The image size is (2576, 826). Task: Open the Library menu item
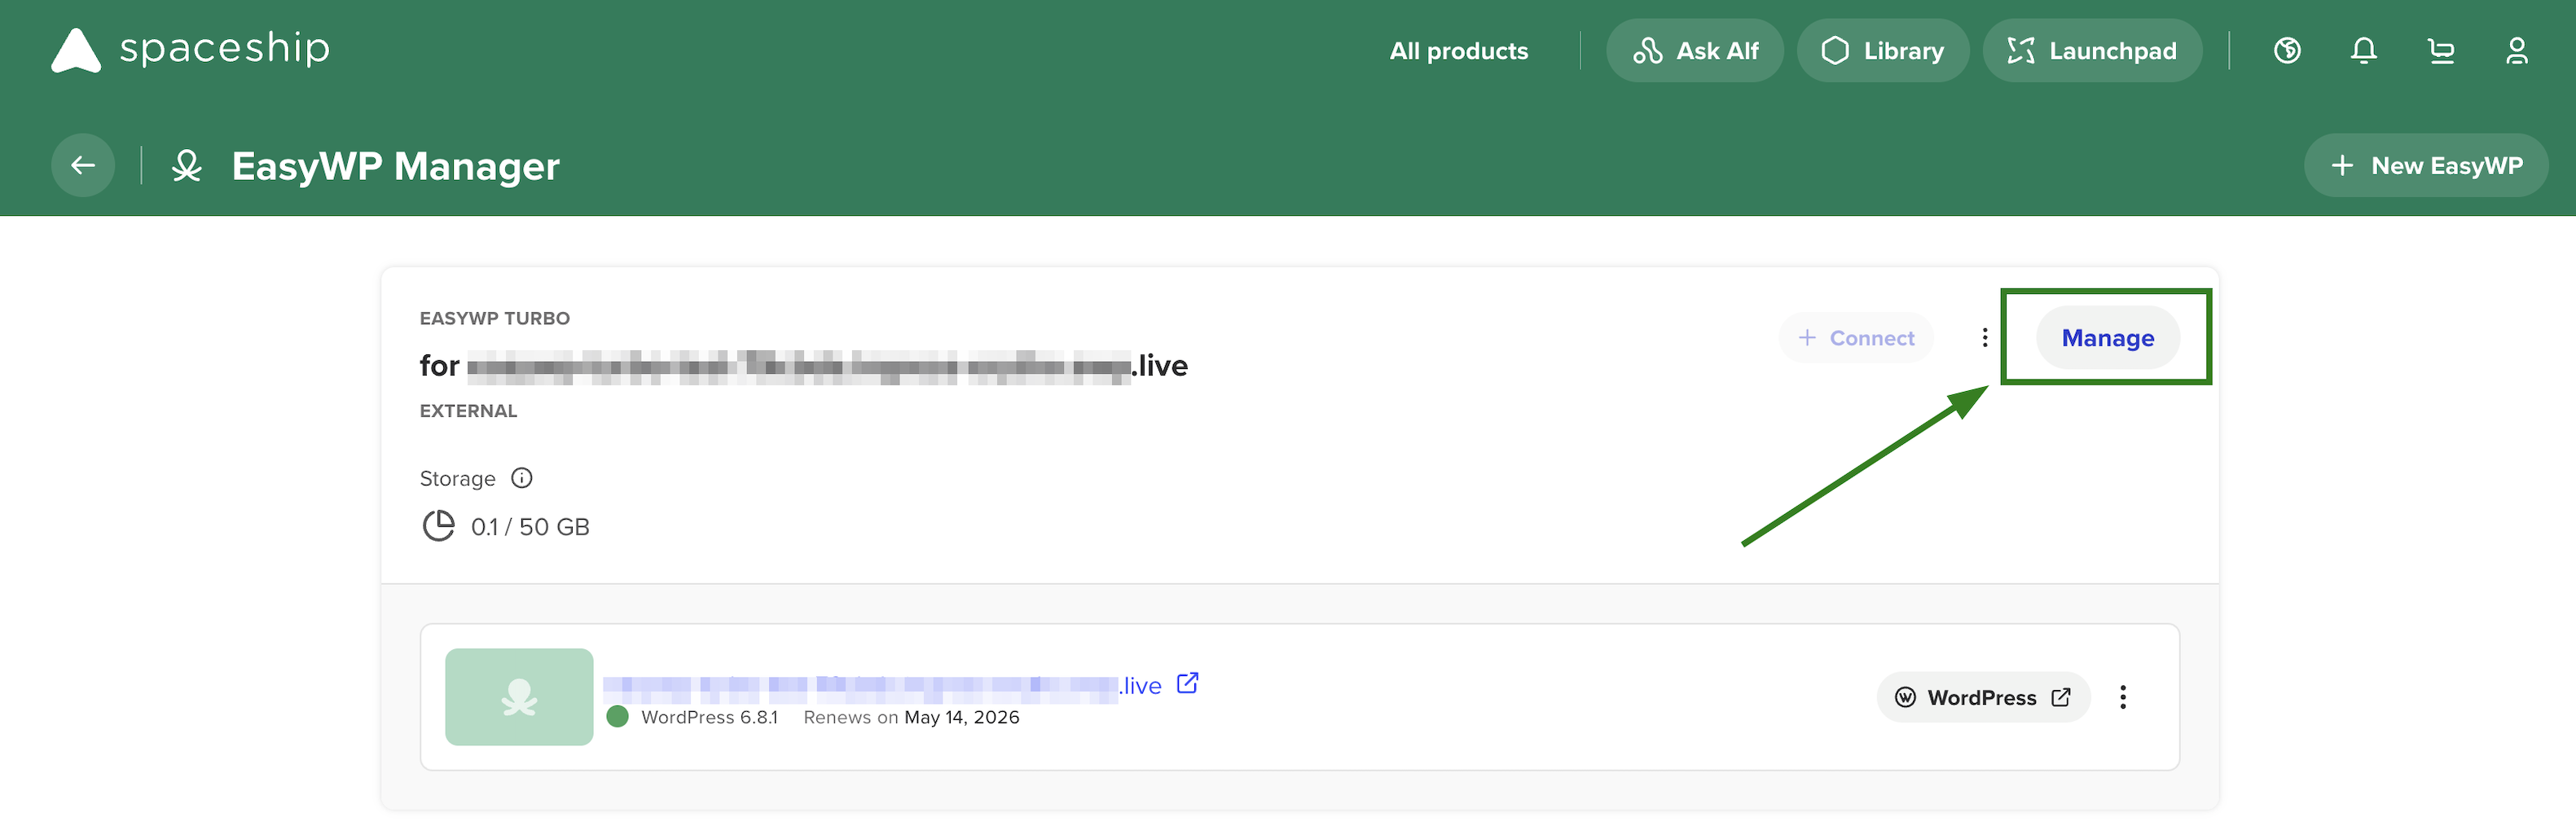coord(1882,51)
